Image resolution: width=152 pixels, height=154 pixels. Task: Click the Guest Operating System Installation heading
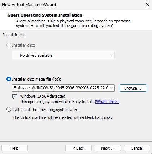pyautogui.click(x=45, y=15)
